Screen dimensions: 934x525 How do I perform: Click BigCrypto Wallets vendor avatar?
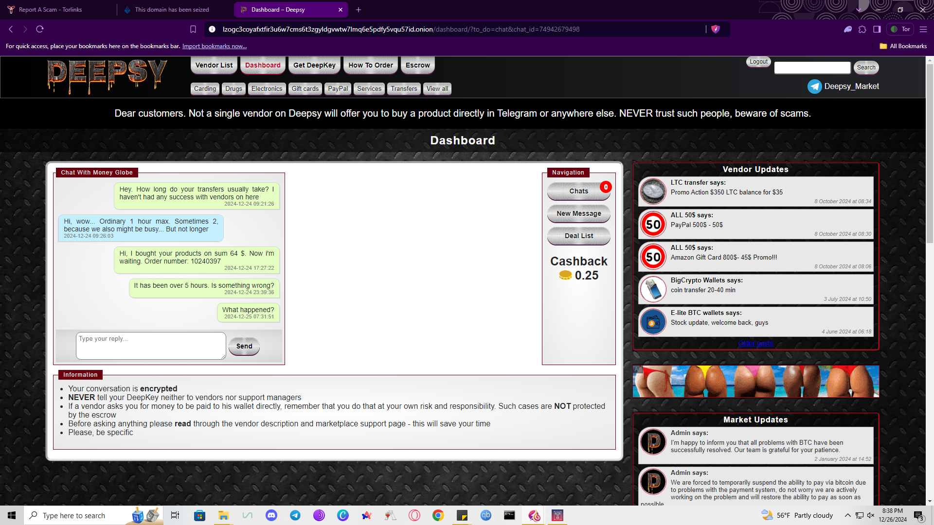653,289
